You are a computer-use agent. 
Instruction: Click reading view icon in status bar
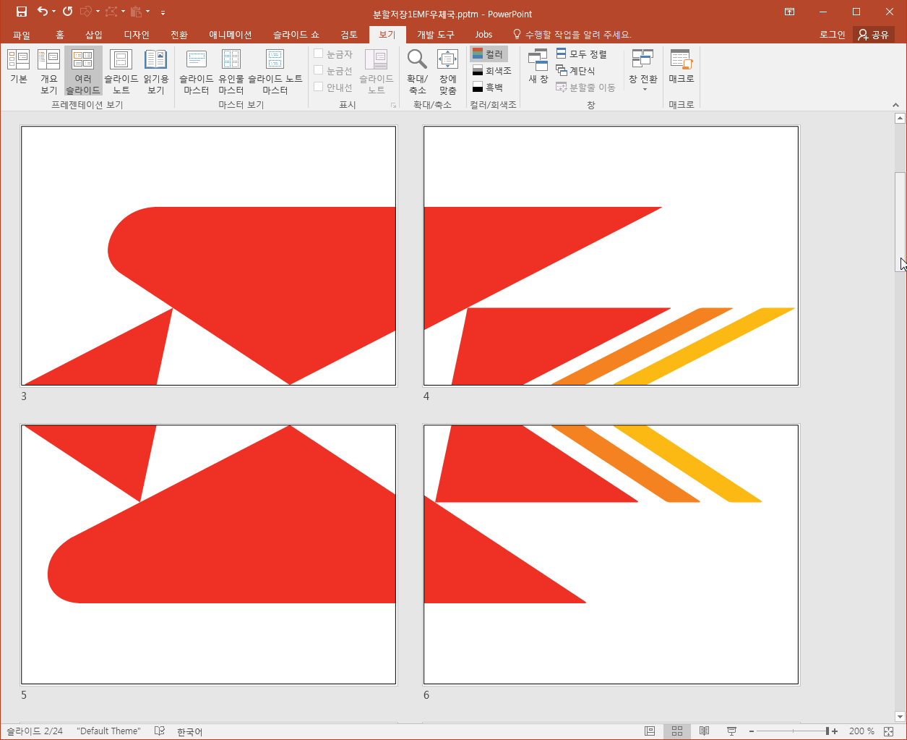[704, 731]
